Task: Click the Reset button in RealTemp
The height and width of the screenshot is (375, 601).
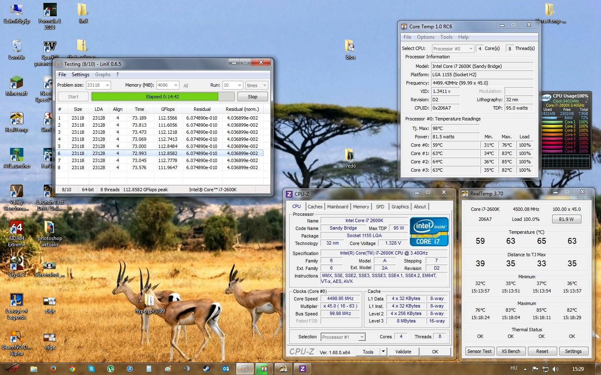Action: (542, 351)
